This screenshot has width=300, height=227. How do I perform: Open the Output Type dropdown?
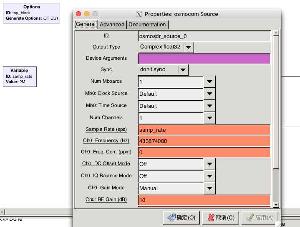[166, 47]
